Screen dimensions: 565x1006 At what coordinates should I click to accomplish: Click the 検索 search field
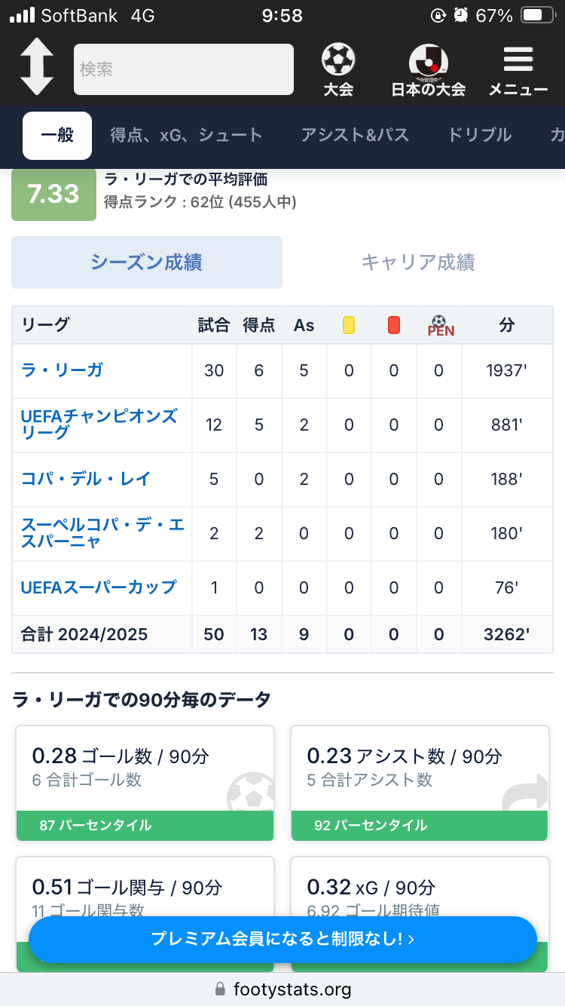(183, 69)
